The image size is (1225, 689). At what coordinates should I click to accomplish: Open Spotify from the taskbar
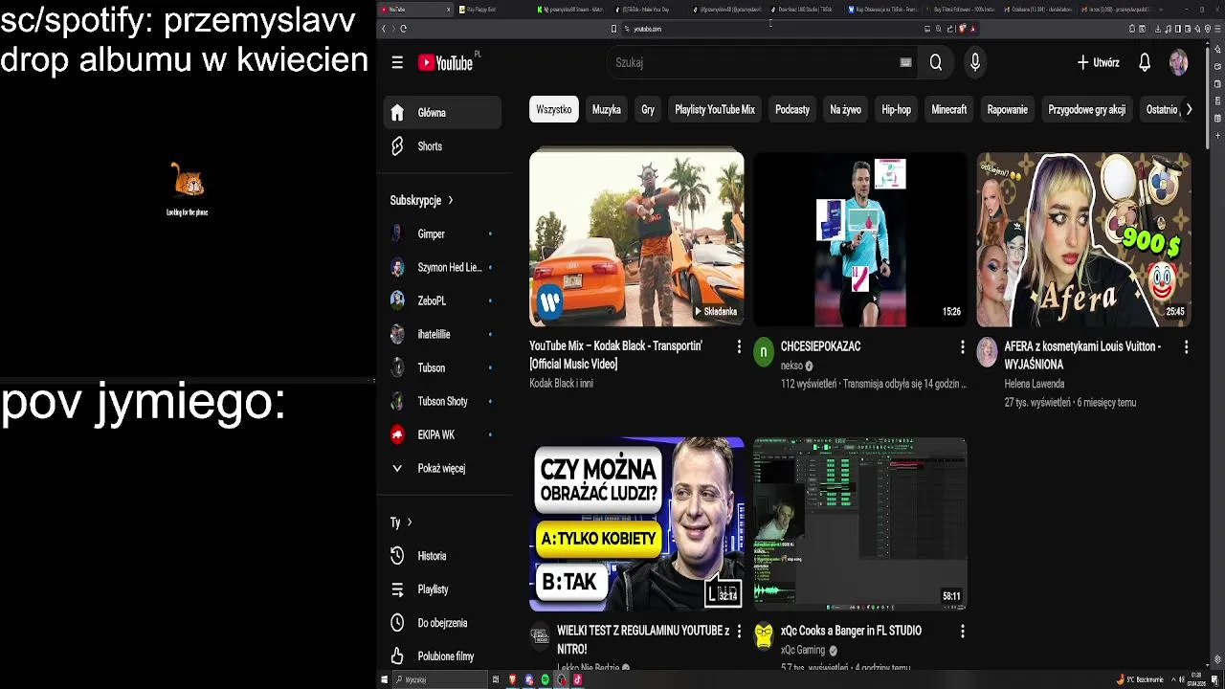[545, 679]
